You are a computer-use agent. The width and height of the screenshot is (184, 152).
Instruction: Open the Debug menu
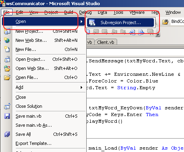click(85, 12)
